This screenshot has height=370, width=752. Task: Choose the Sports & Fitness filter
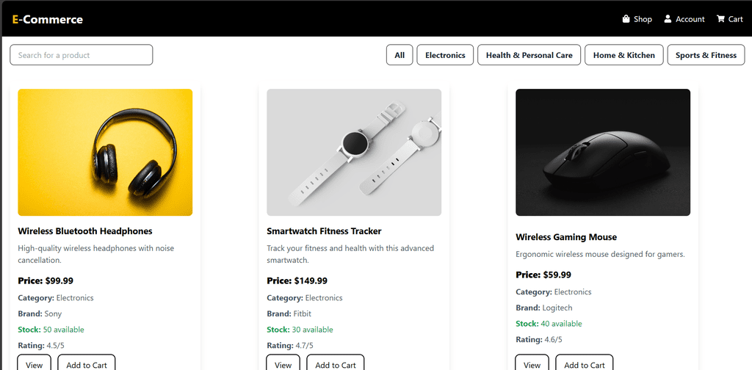tap(706, 55)
